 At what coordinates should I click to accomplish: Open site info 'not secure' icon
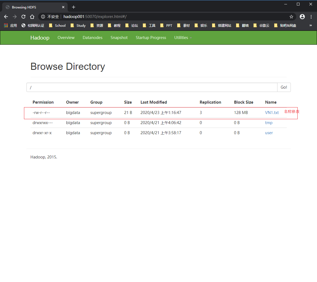point(43,17)
